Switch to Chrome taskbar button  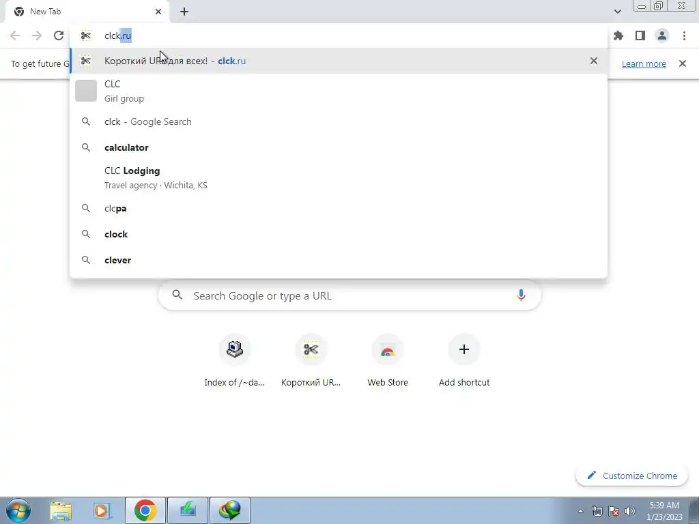145,510
